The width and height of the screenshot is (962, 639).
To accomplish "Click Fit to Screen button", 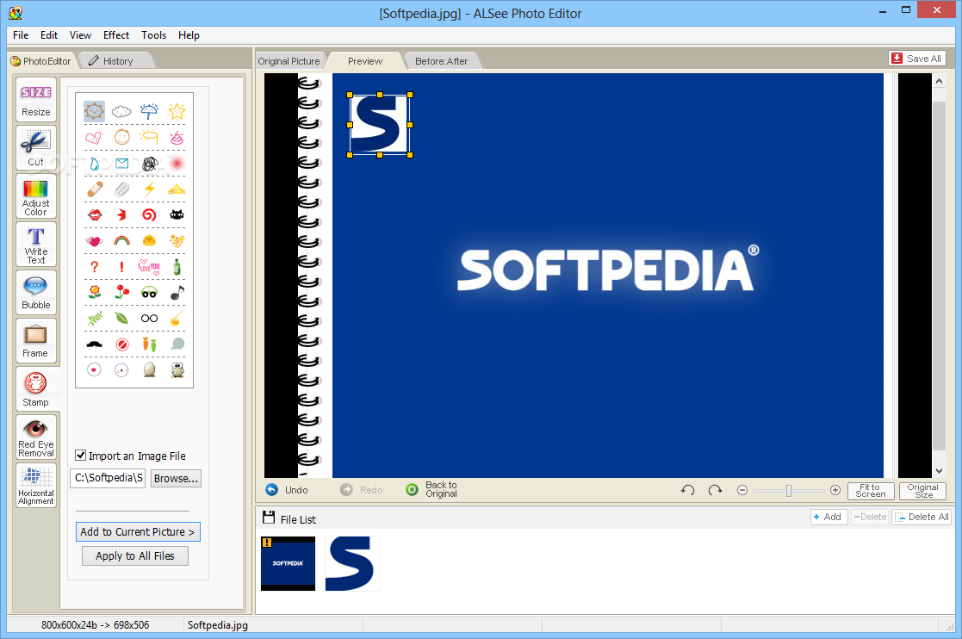I will tap(870, 491).
